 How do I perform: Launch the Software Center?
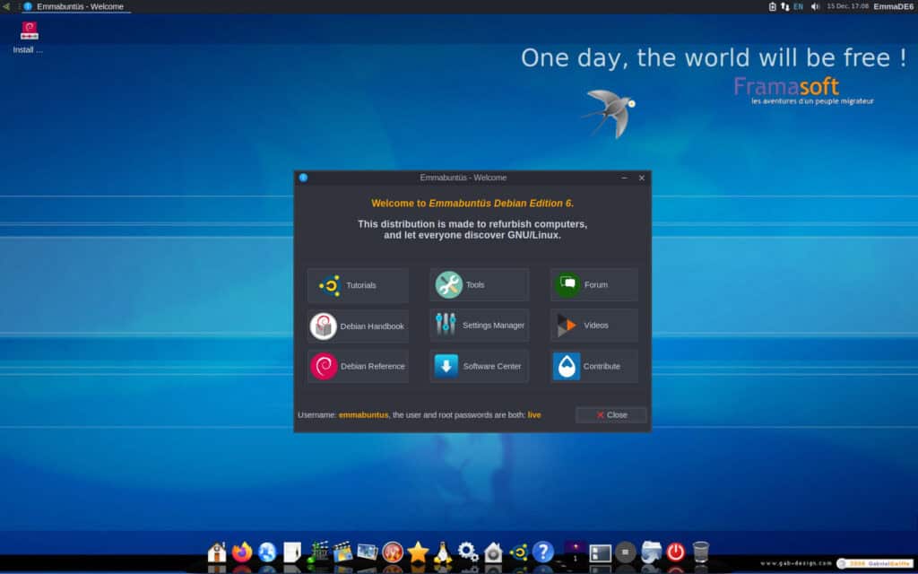click(x=478, y=366)
